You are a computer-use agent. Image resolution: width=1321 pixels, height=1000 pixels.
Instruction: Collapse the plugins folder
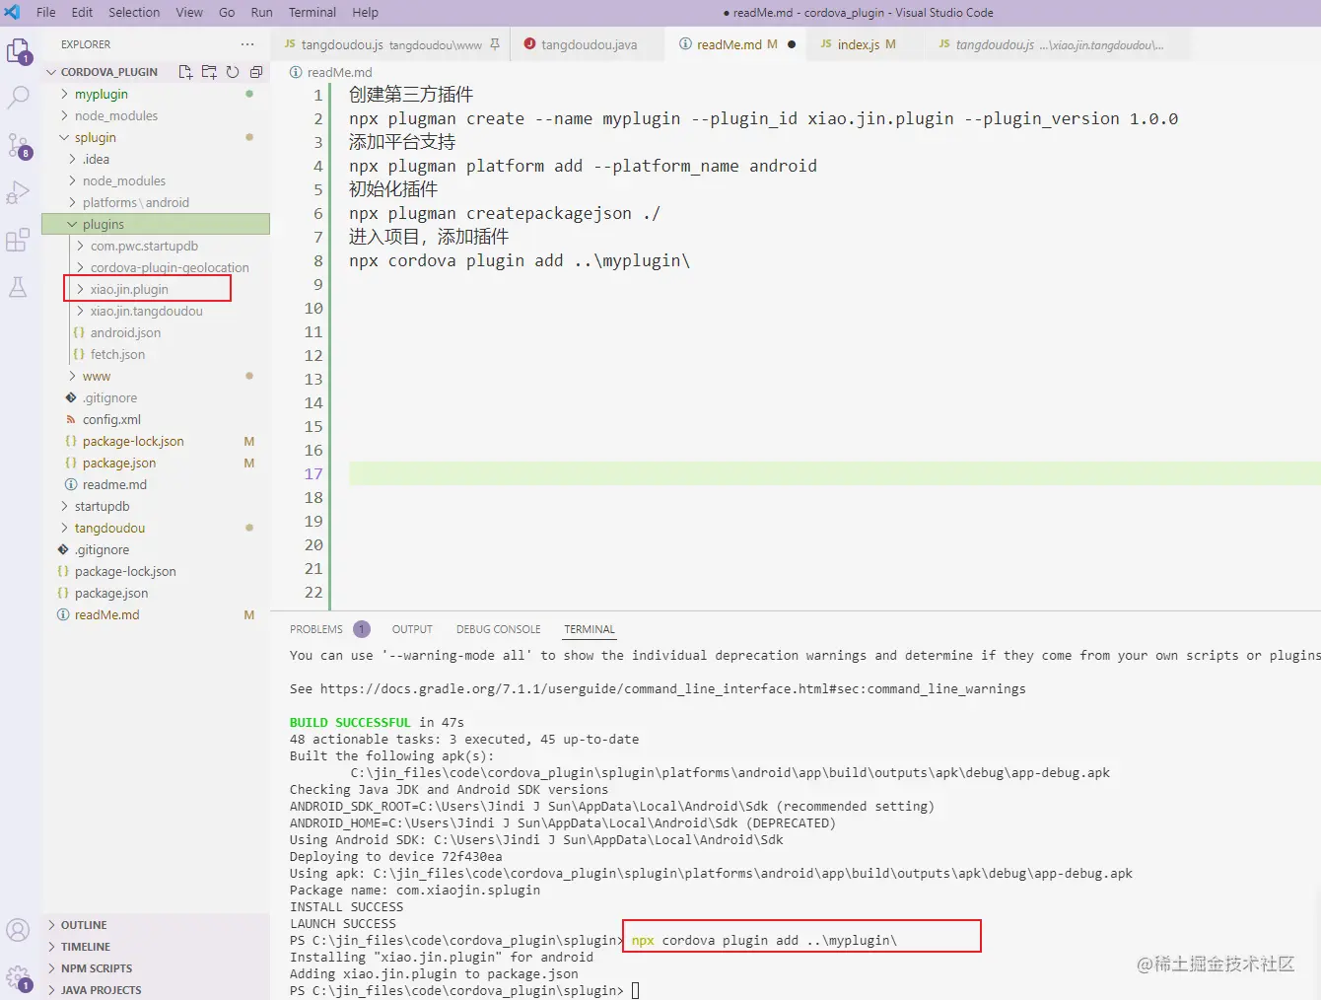pos(156,224)
